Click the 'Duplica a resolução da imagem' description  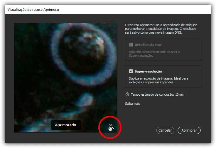(158, 80)
